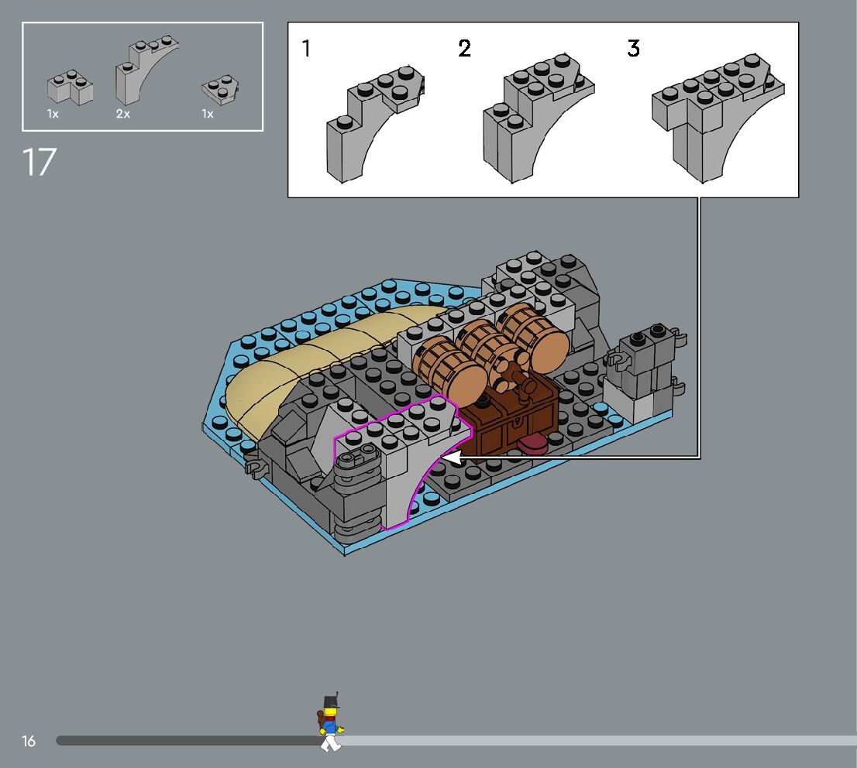The image size is (857, 768).
Task: Select the gray corner brick in the parts list
Action: tap(69, 88)
